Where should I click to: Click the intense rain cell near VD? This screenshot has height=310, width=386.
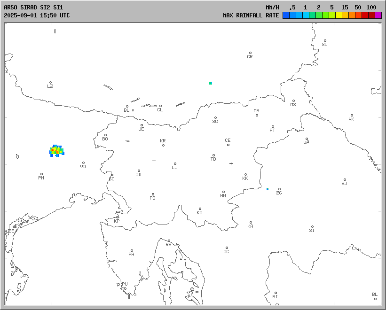pyautogui.click(x=57, y=151)
